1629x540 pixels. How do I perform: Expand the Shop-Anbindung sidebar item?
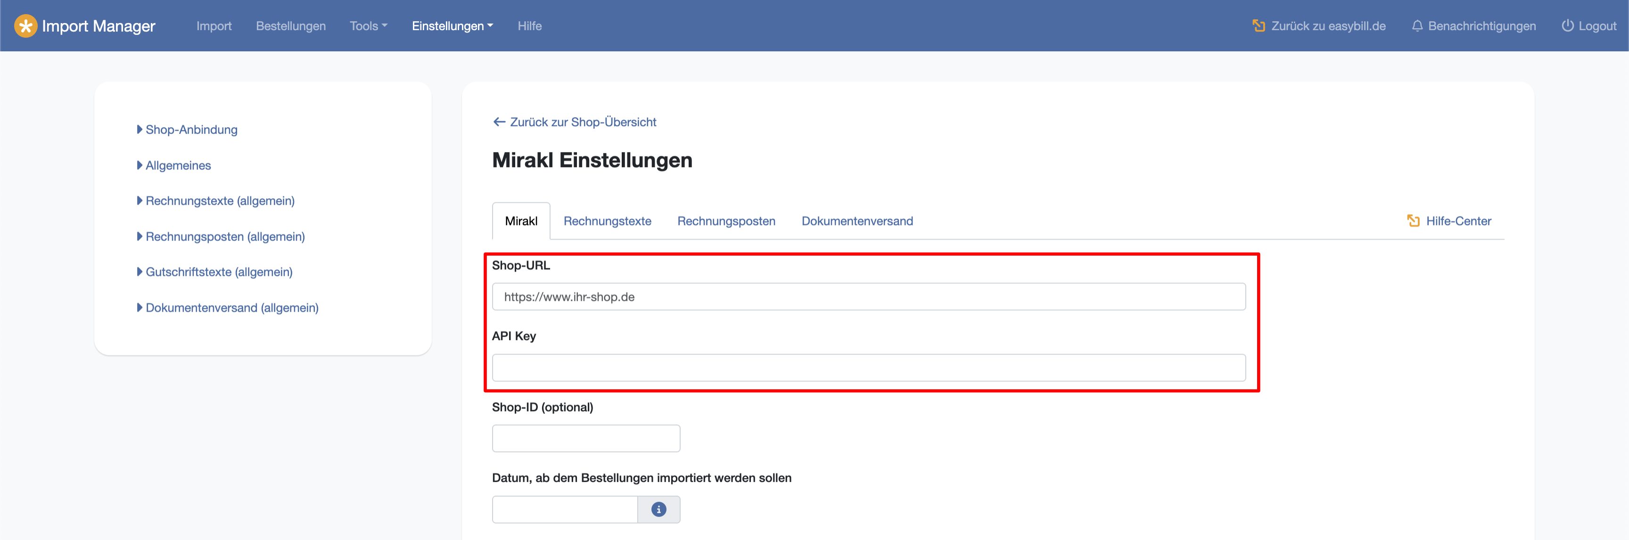(191, 129)
